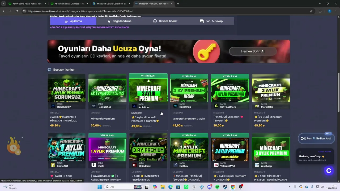The height and width of the screenshot is (191, 340).
Task: Open Spotify from the taskbar
Action: click(217, 187)
